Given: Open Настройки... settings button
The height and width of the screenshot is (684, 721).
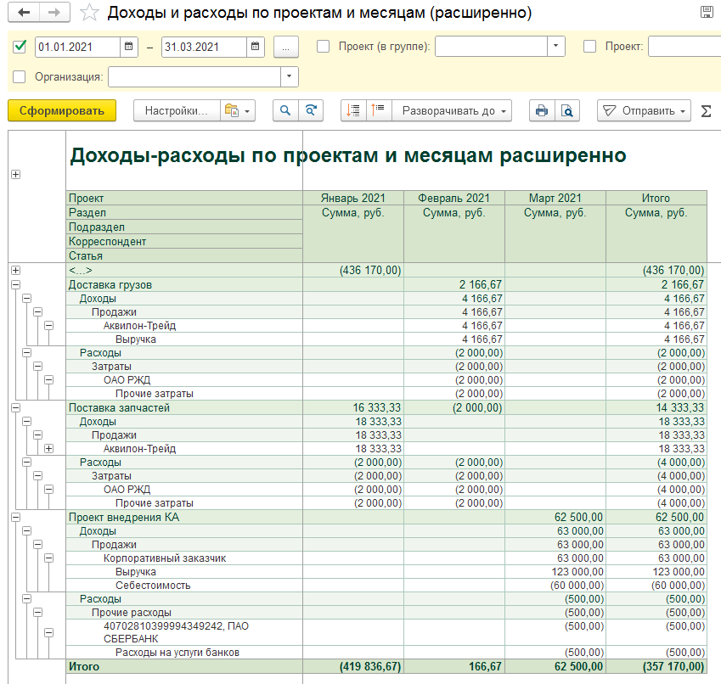Looking at the screenshot, I should [x=177, y=110].
